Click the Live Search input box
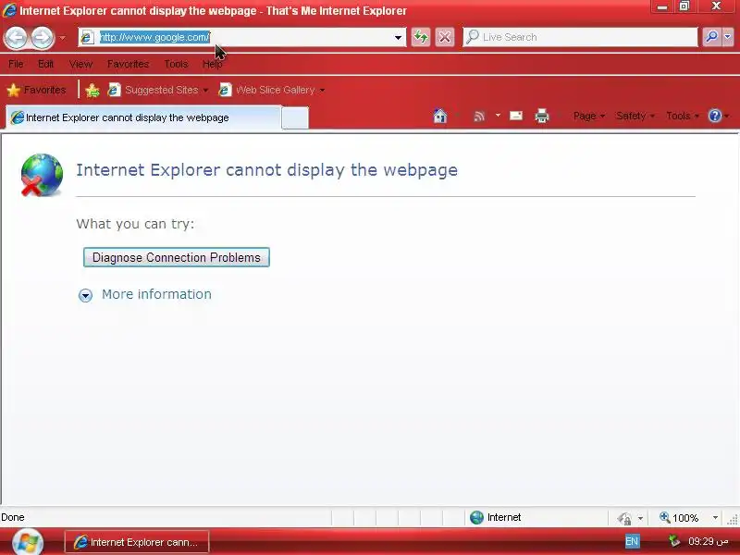The image size is (740, 555). pos(580,37)
